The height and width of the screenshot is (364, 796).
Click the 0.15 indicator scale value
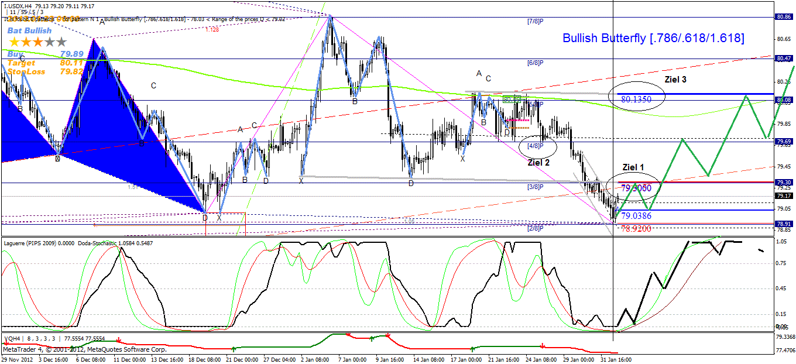[x=782, y=314]
